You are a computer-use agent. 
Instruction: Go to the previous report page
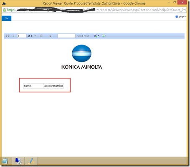pos(13,36)
